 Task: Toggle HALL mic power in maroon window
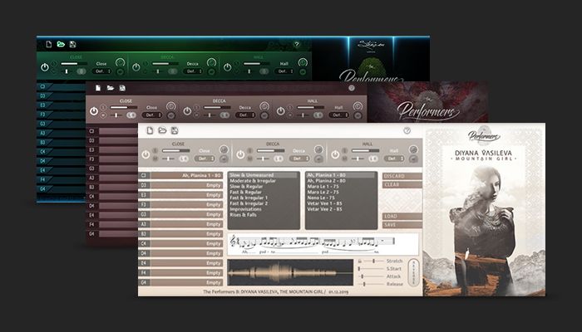pos(281,111)
